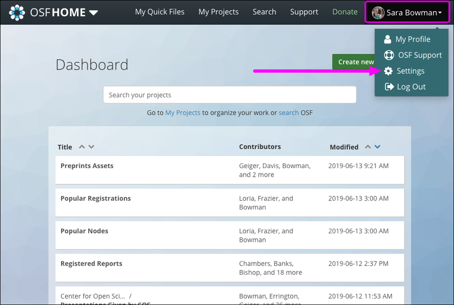Click the Contributors column header

coord(260,147)
